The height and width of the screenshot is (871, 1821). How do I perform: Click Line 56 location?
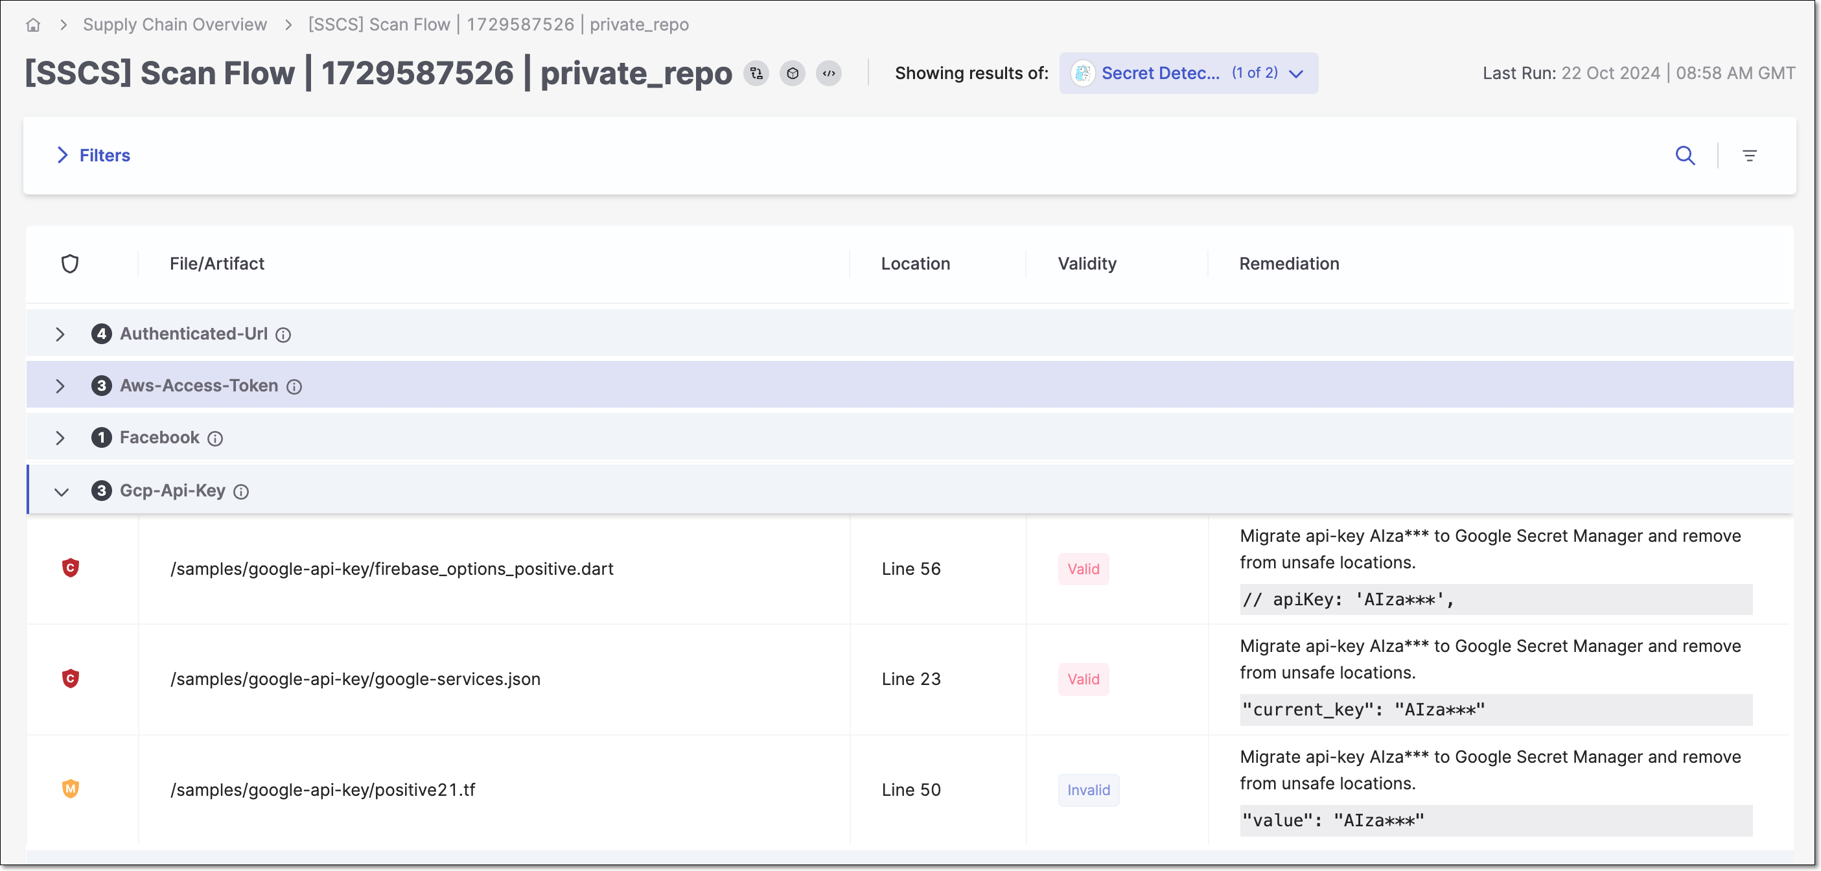[910, 568]
